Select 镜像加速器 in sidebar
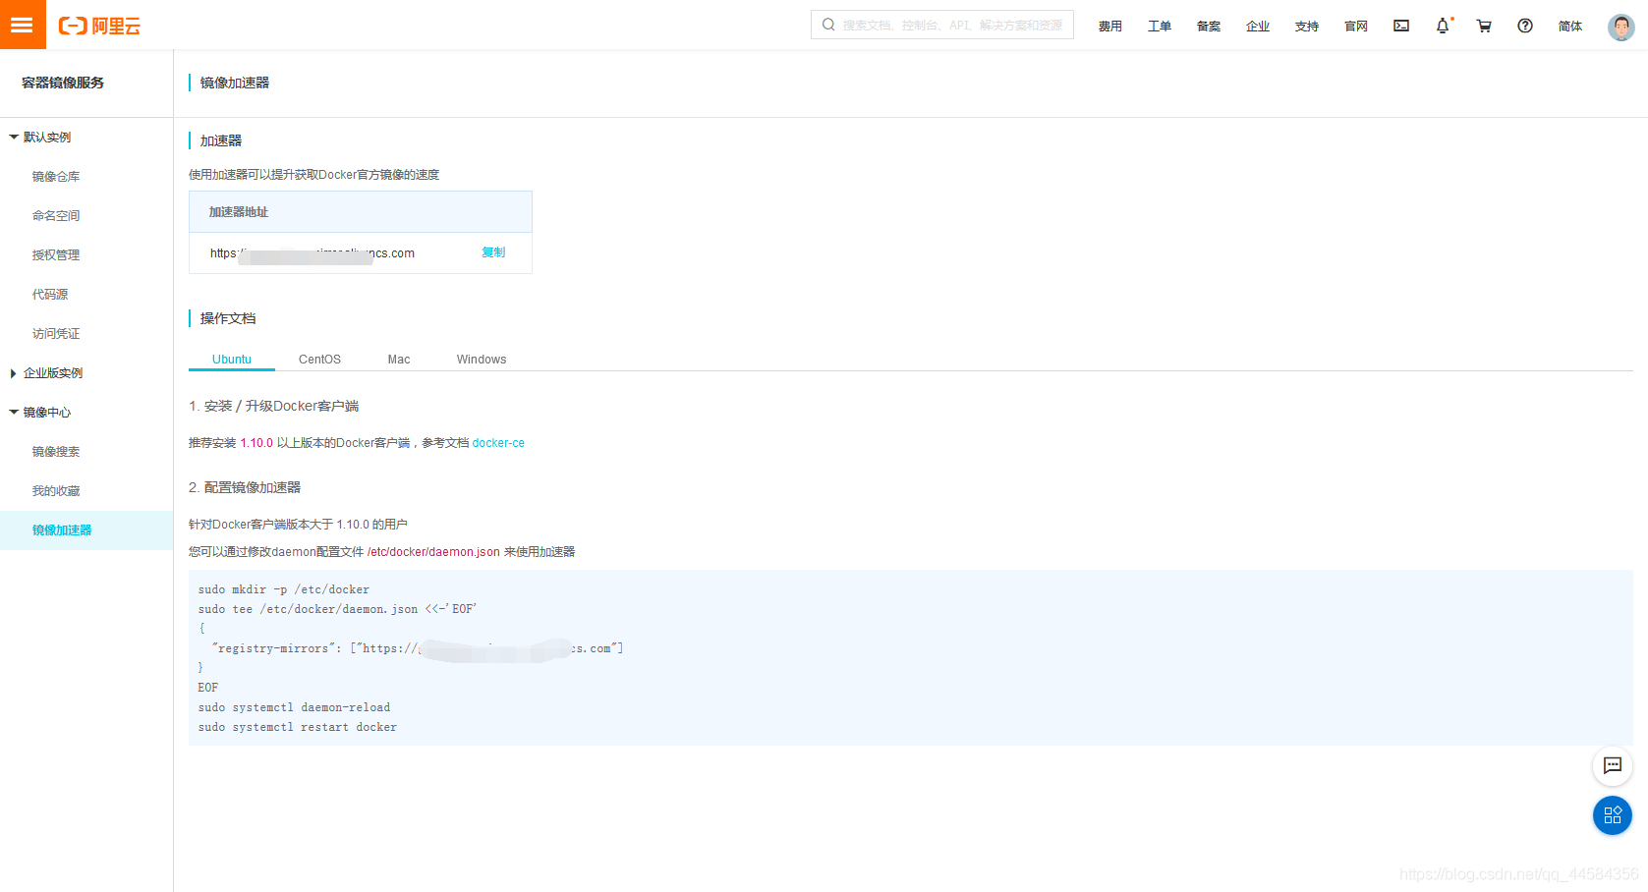 (86, 530)
